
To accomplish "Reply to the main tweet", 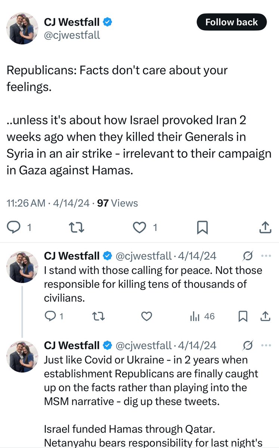I will 14,227.
